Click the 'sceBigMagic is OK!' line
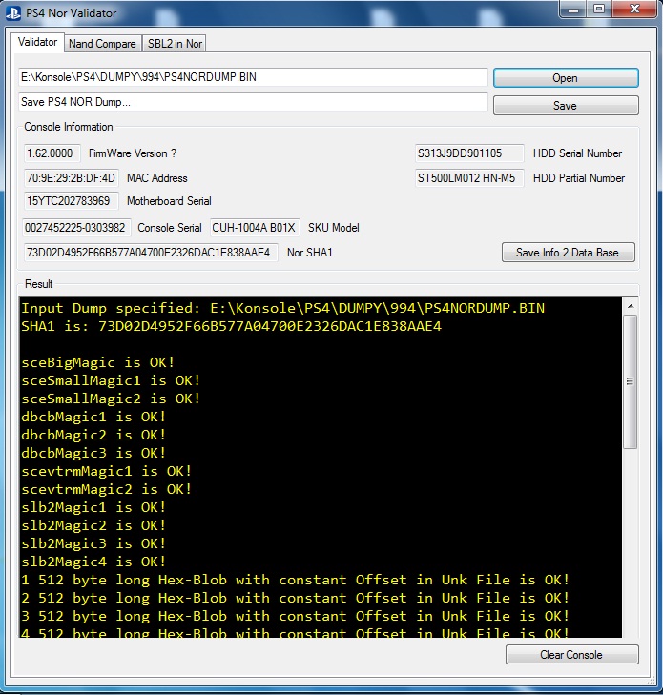This screenshot has width=663, height=695. click(98, 362)
